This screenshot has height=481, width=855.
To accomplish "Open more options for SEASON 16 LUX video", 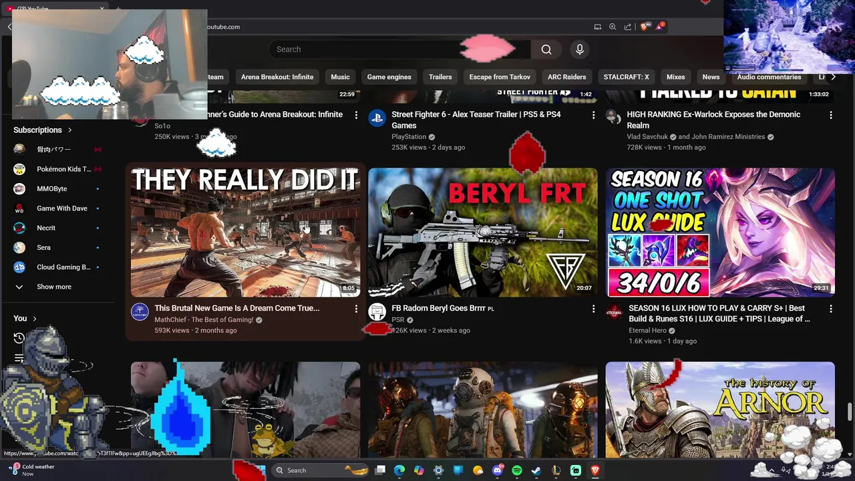I will [831, 309].
